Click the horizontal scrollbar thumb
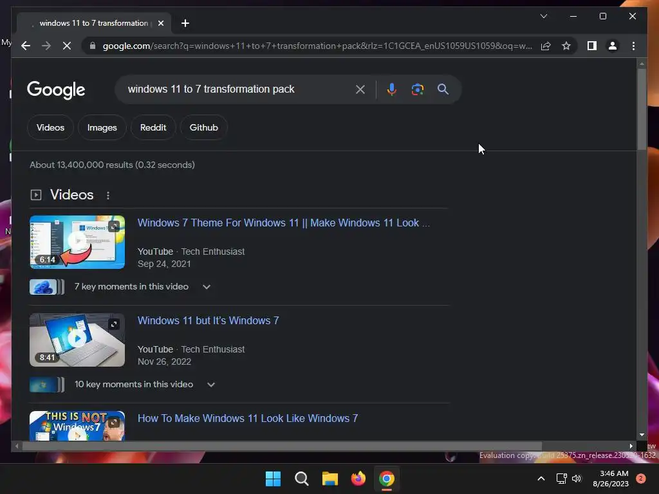The height and width of the screenshot is (494, 659). [x=282, y=446]
